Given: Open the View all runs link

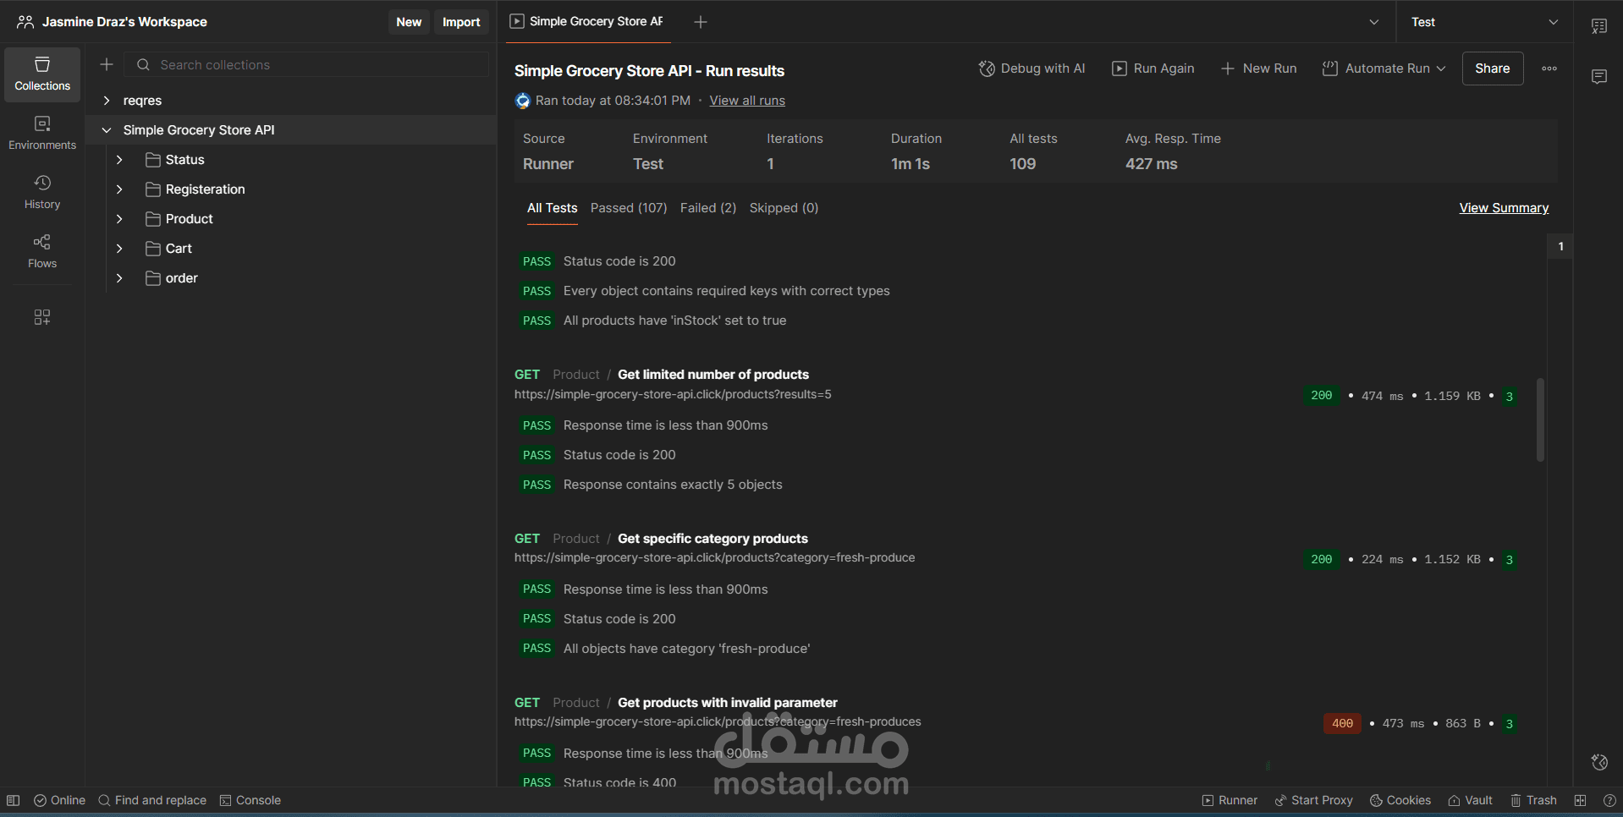Looking at the screenshot, I should (x=747, y=101).
